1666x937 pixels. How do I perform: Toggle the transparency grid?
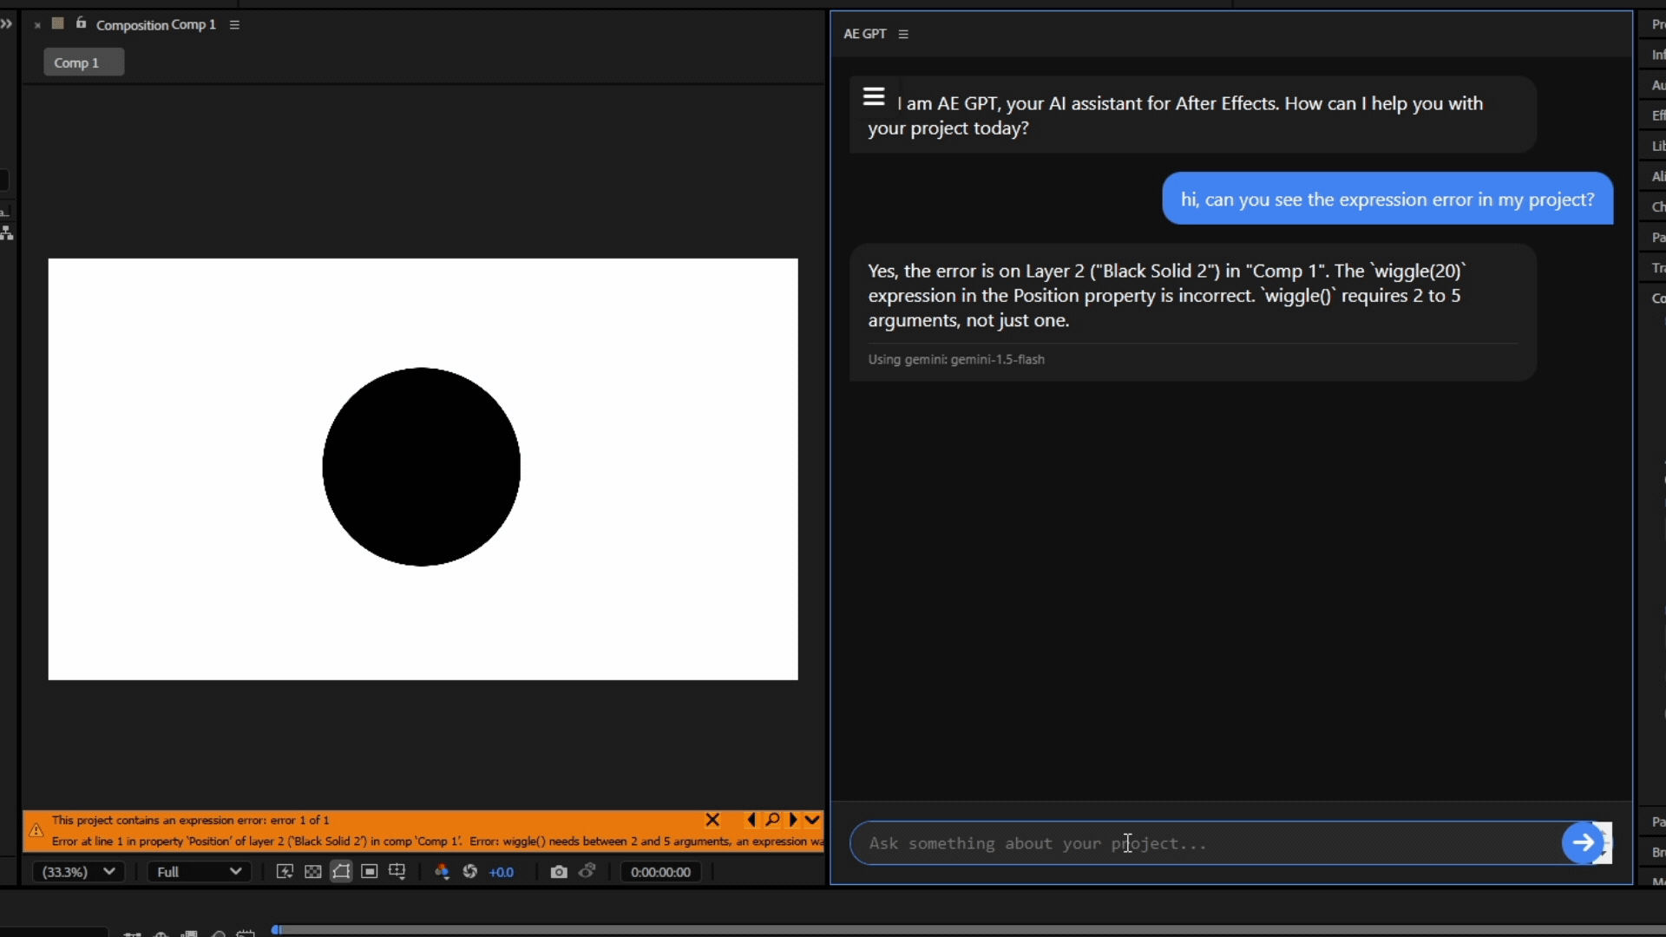pyautogui.click(x=313, y=872)
